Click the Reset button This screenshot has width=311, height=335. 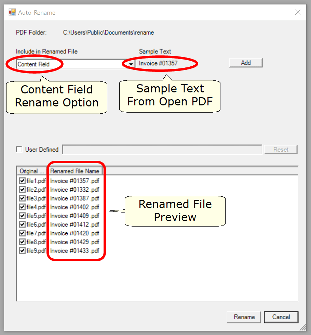280,149
